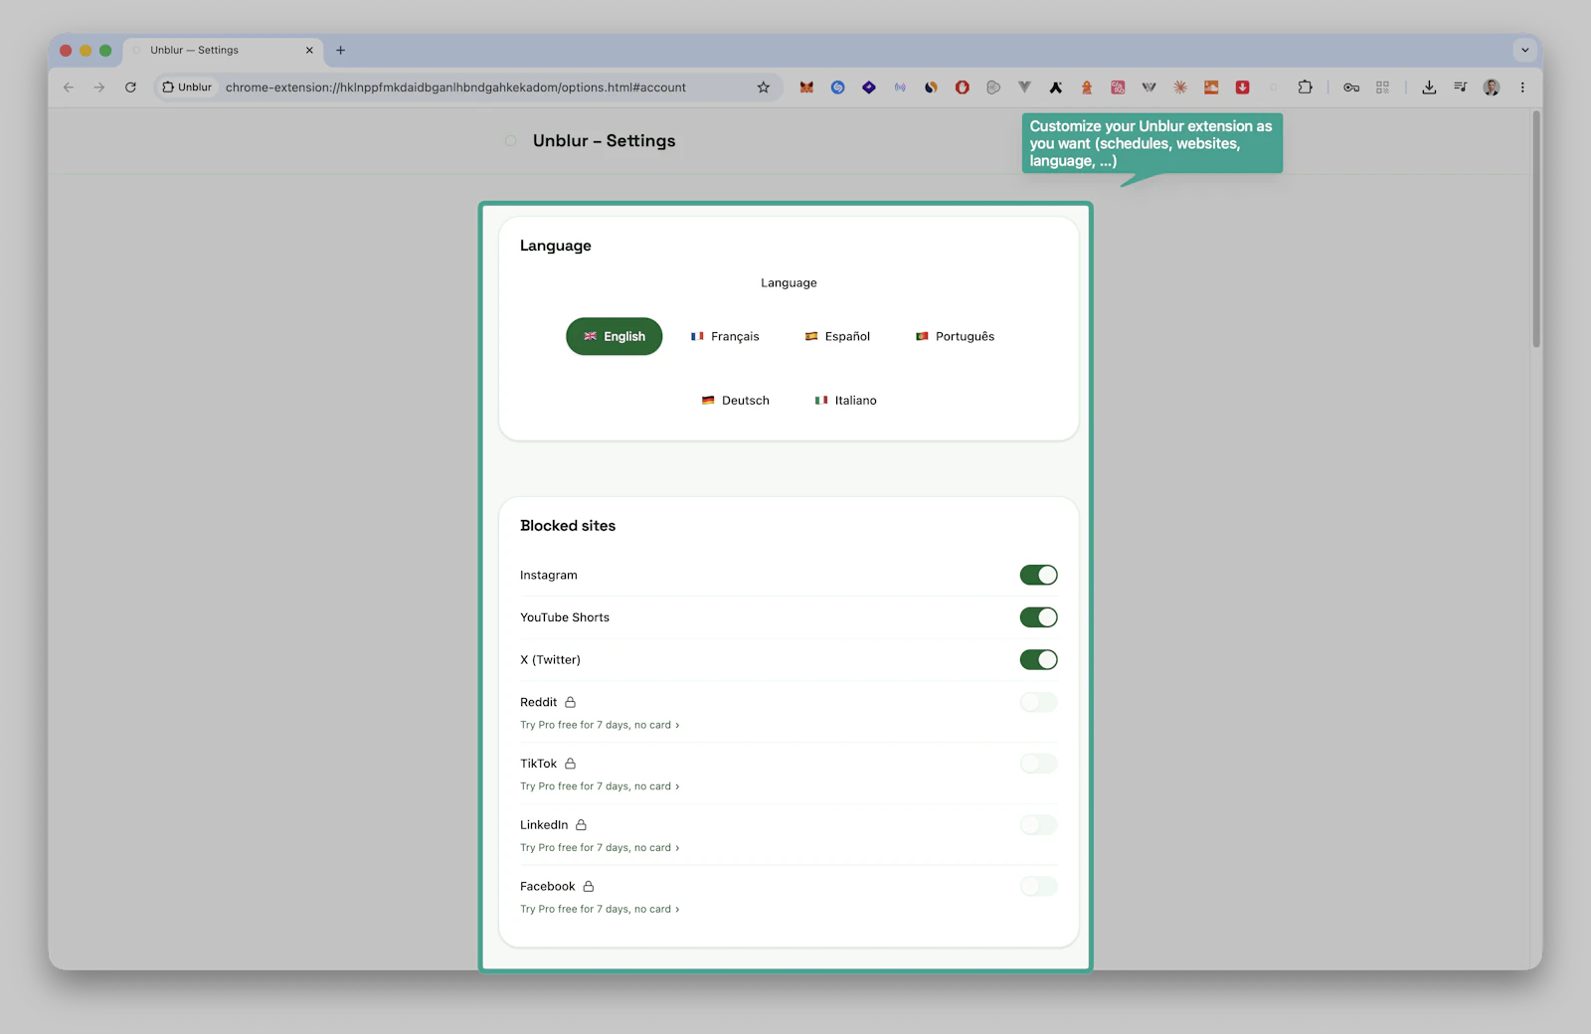Open the orange-and-navy swirl extension
1591x1034 pixels.
pyautogui.click(x=931, y=87)
